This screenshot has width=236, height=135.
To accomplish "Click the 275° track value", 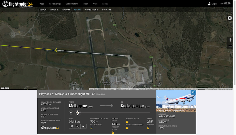I will pos(150,121).
